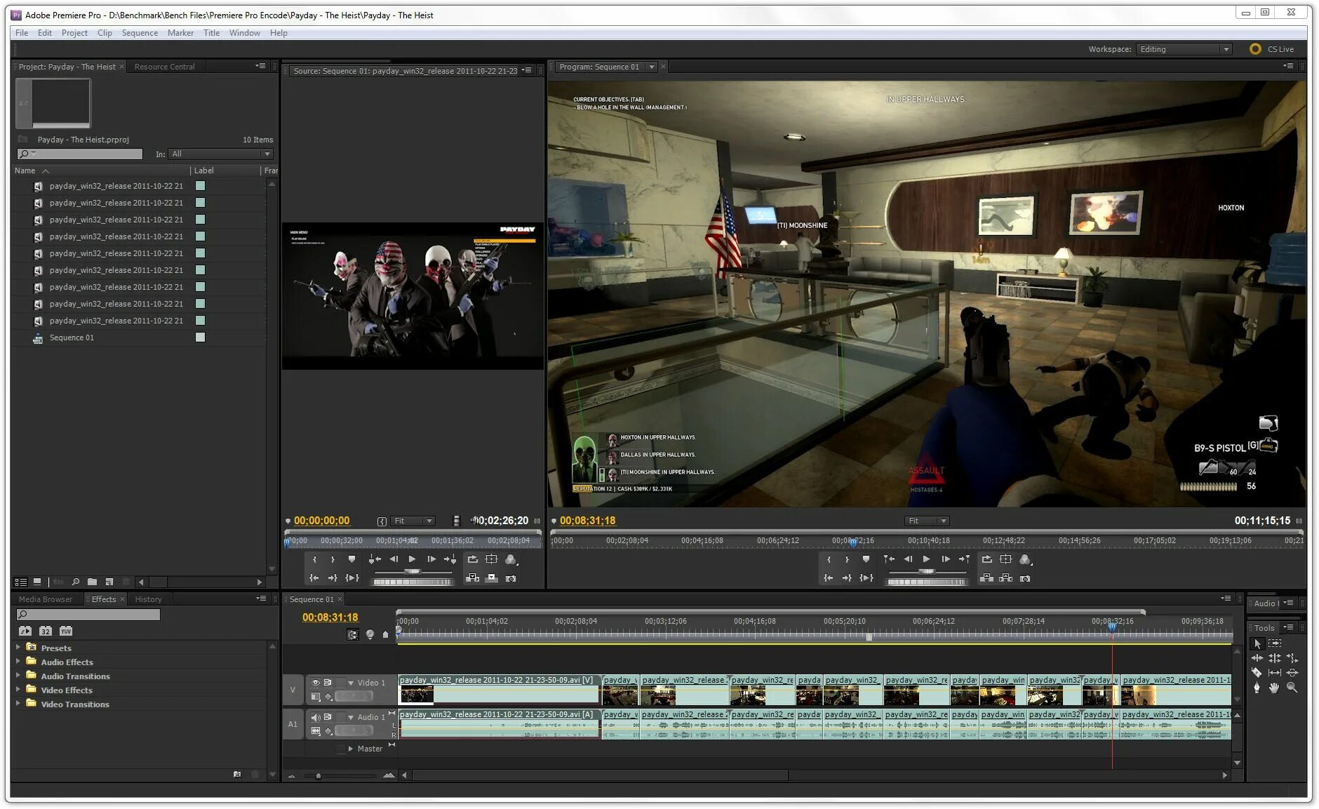Toggle Sync Lock on Audio 1 track
The image size is (1319, 809).
(328, 717)
